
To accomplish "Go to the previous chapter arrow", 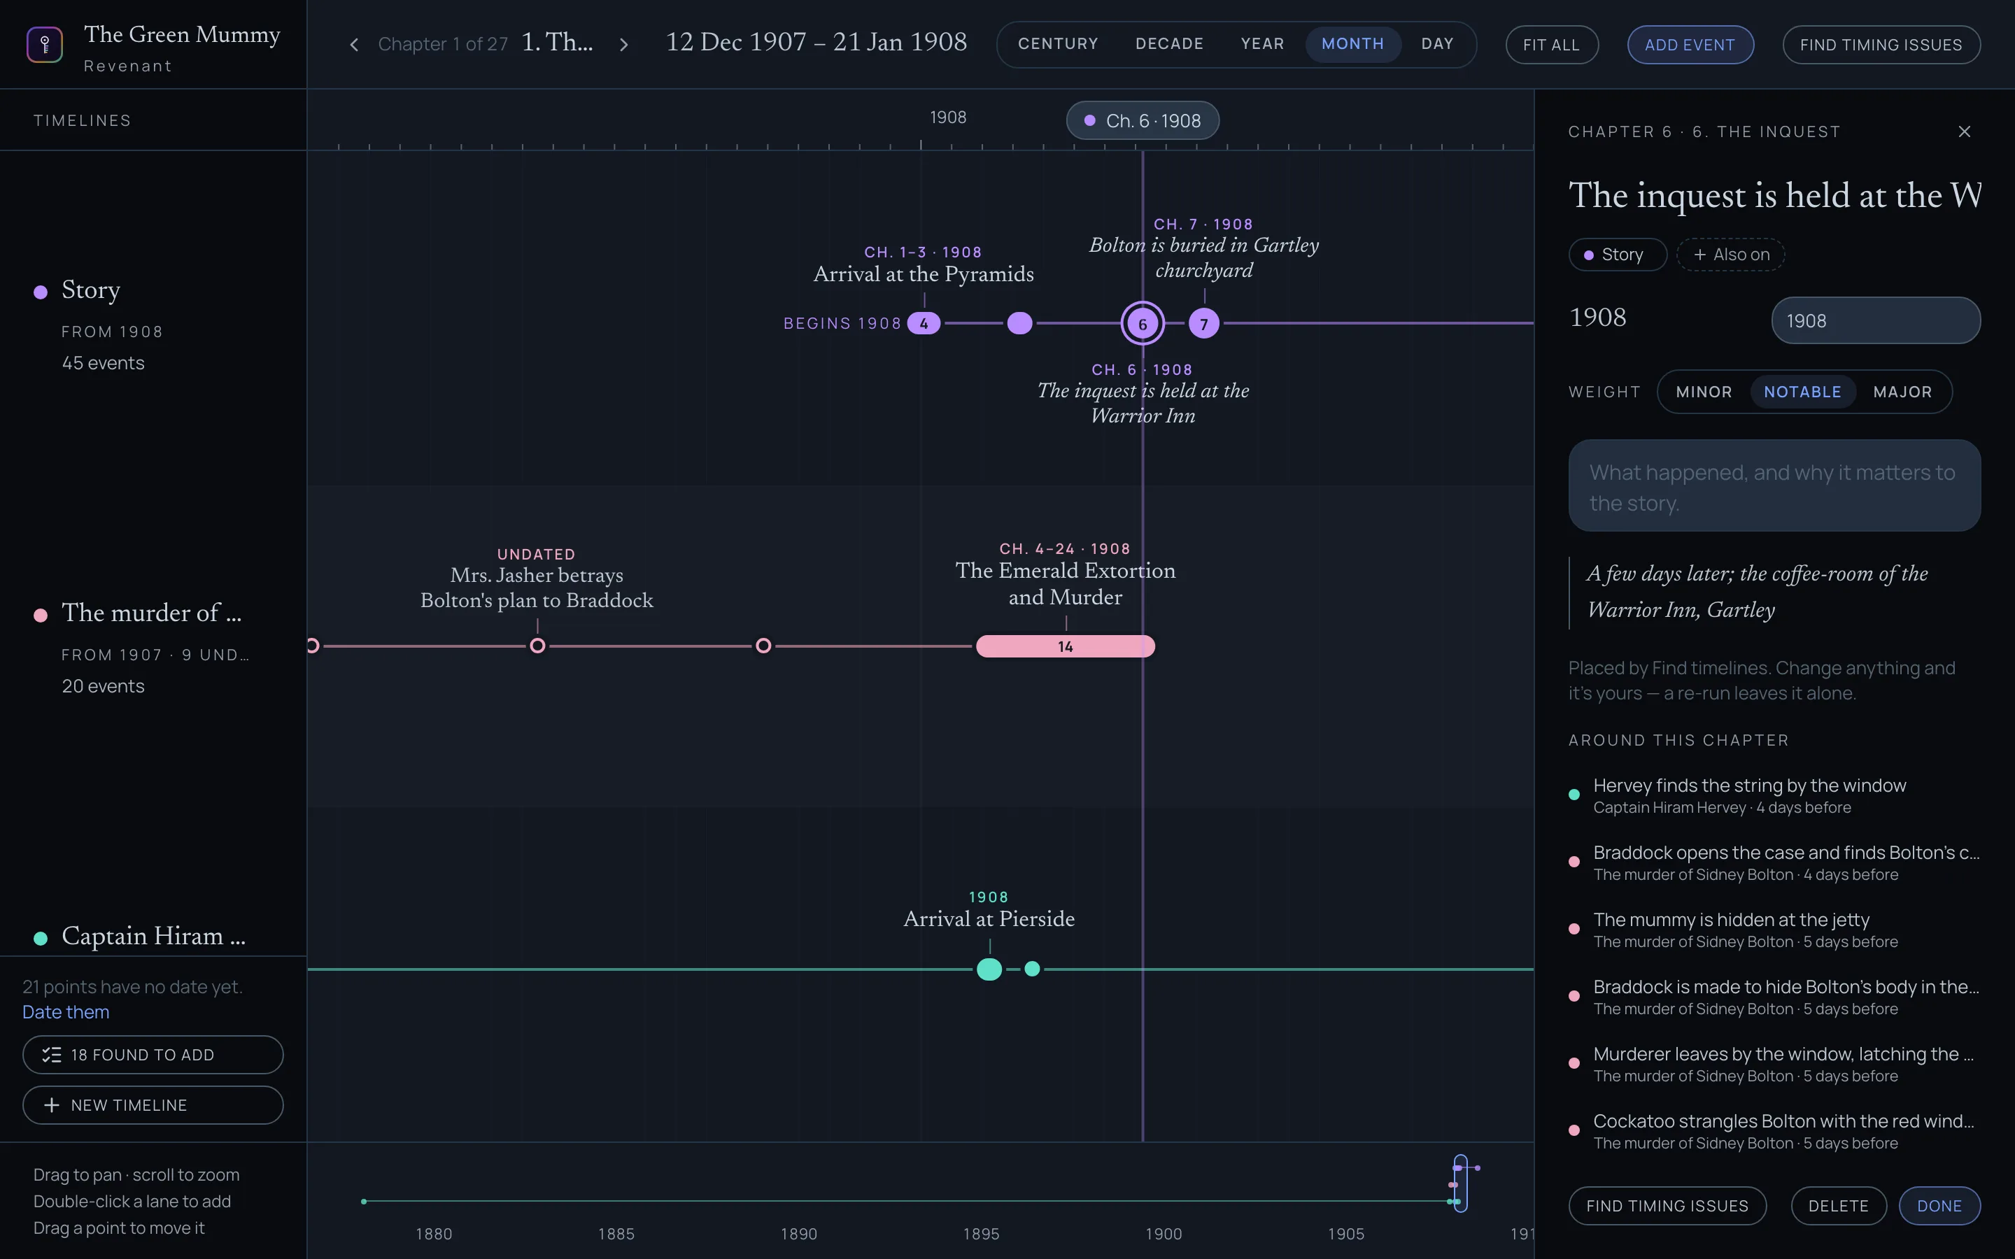I will coord(354,44).
